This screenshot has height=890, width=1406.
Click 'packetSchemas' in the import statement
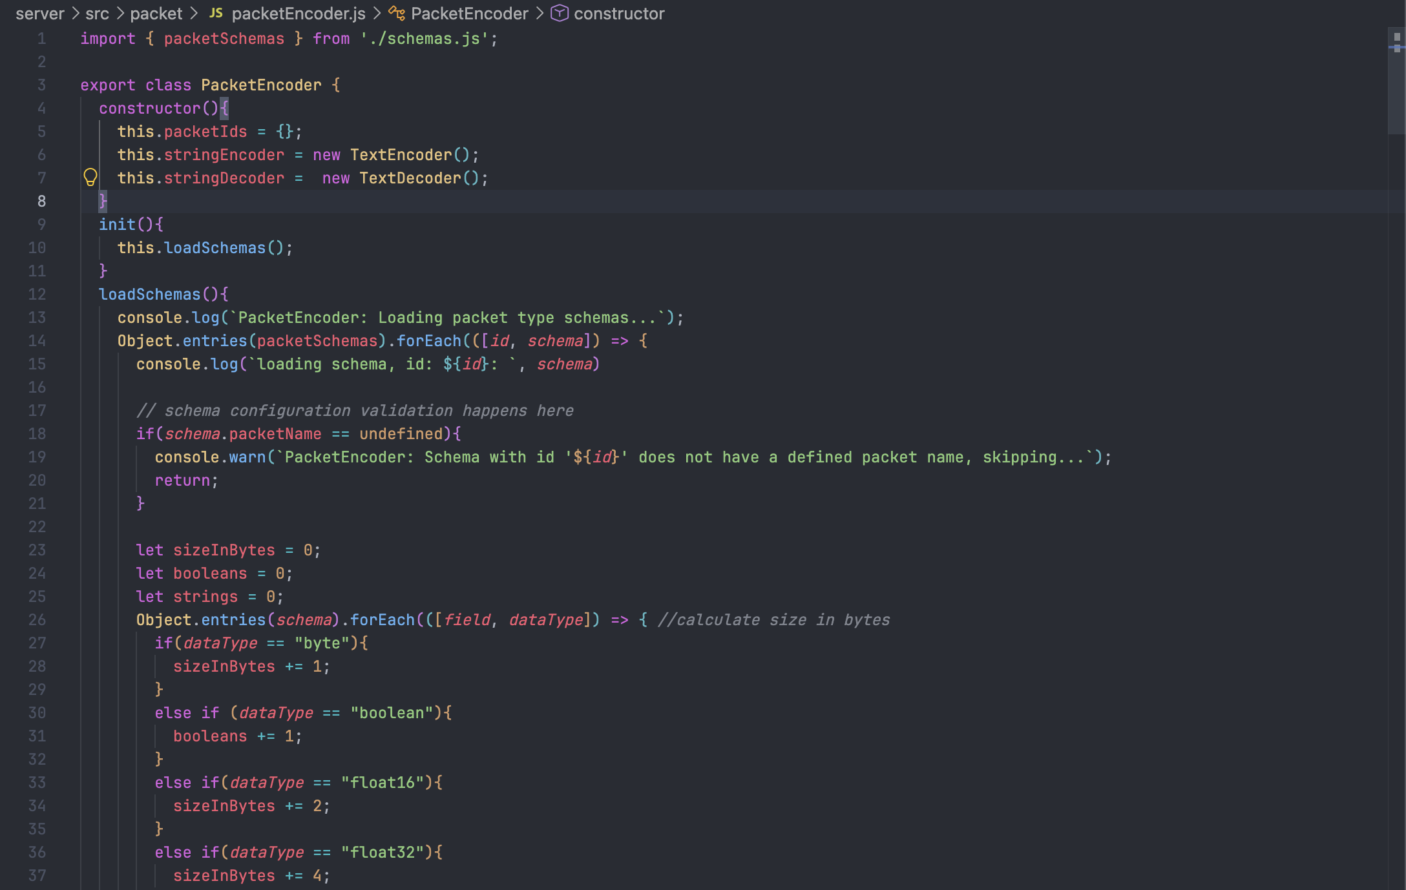pyautogui.click(x=224, y=39)
